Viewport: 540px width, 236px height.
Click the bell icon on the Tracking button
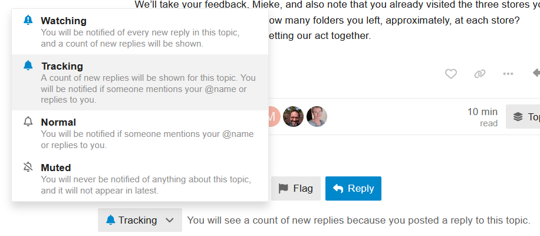pos(110,220)
